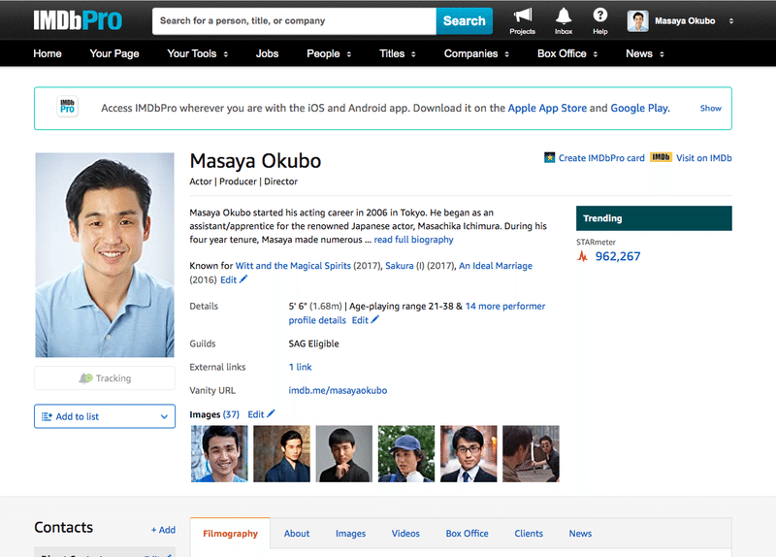
Task: Open the first thumbnail with smiling blue shirt
Action: (219, 453)
